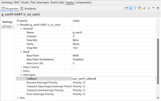Image resolution: width=161 pixels, height=101 pixels.
Task: Expand the Extra section
Action: click(21, 71)
